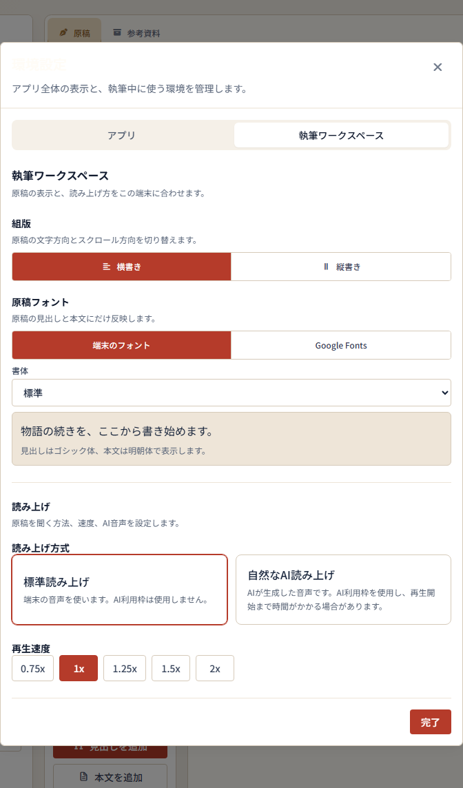Click the archive icon on the 参考資料 tab
Viewport: 463px width, 788px height.
tap(117, 32)
